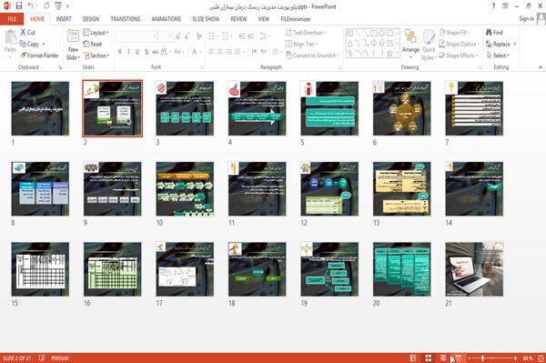Undo the last action

coord(31,5)
